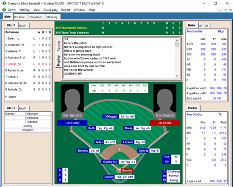The width and height of the screenshot is (233, 187).
Task: Click the Diamond Mind application icon in title bar
Action: pyautogui.click(x=4, y=3)
